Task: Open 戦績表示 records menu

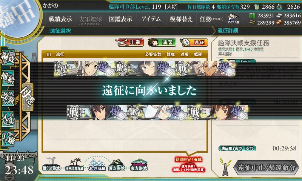Action: [60, 19]
